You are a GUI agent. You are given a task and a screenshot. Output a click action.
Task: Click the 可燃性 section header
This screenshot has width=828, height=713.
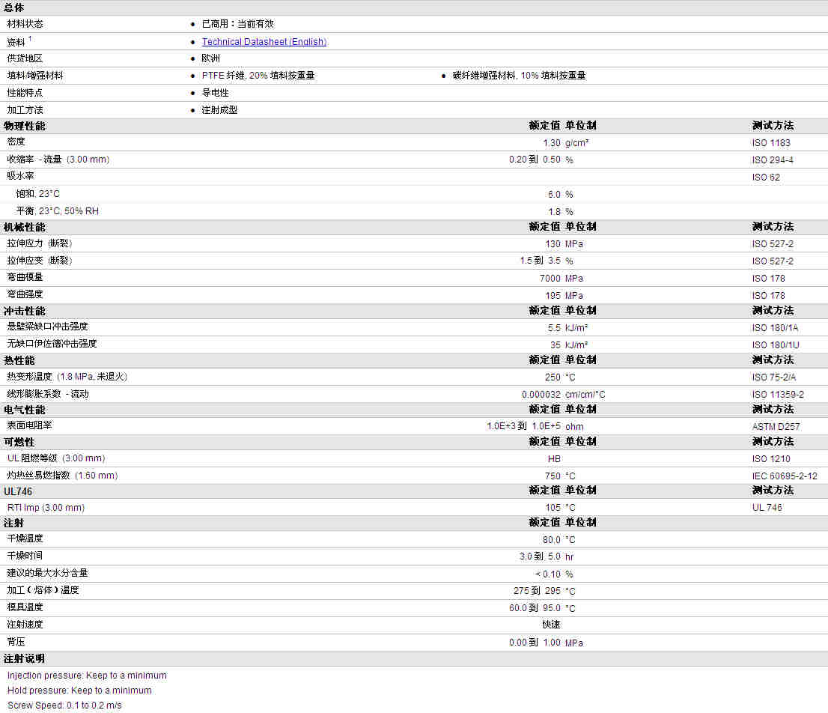19,442
